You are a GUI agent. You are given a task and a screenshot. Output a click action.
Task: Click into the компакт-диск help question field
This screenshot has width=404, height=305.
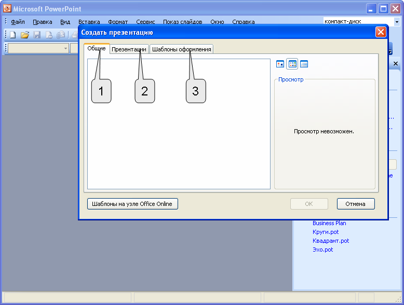tap(359, 22)
